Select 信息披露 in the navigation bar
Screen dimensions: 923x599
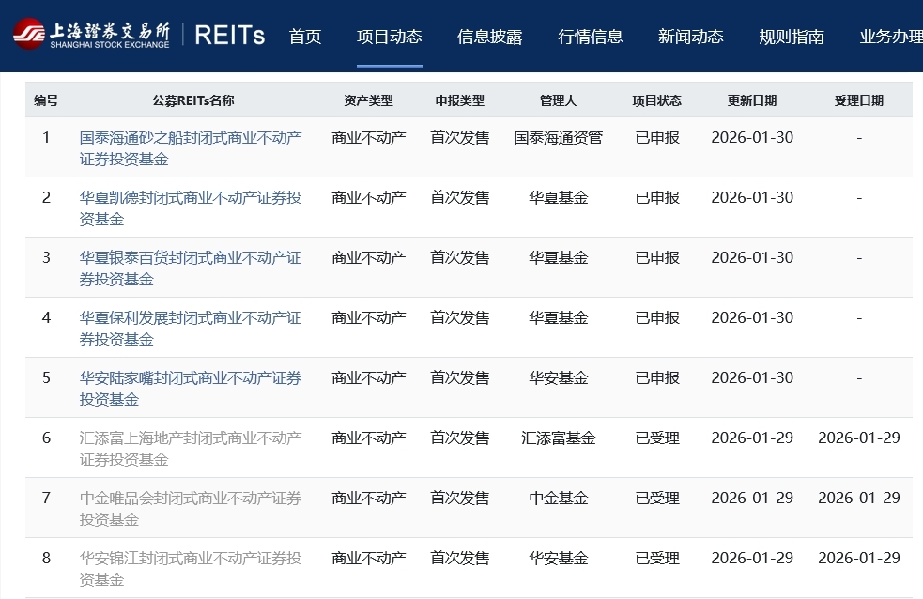point(489,37)
